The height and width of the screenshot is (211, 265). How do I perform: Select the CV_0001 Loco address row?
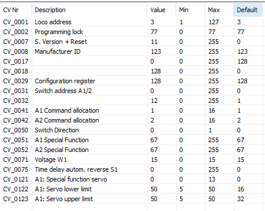[132, 22]
